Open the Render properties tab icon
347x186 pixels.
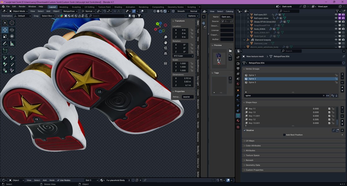(x=238, y=63)
